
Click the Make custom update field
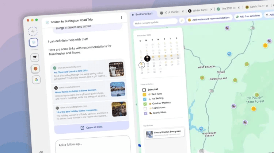[155, 23]
